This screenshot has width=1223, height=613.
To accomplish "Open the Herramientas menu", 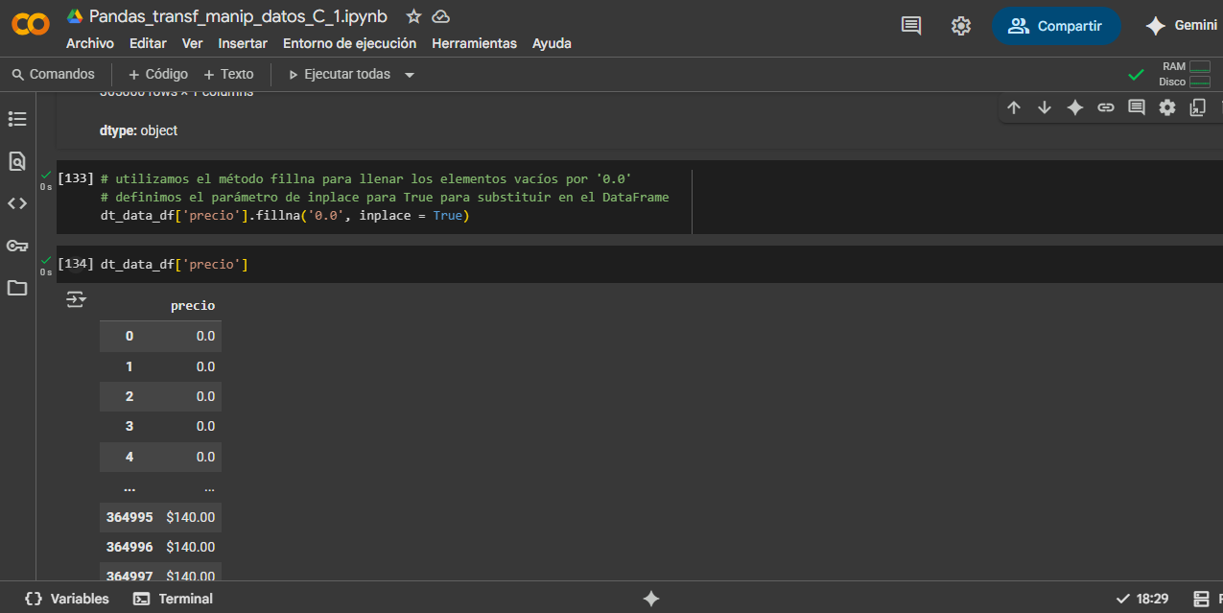I will (x=474, y=43).
